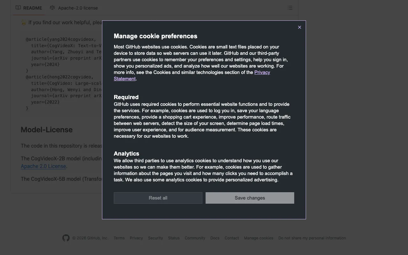The height and width of the screenshot is (255, 408).
Task: Click the year={2022} code line
Action: coord(45,102)
